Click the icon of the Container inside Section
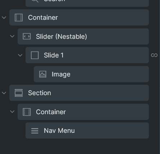The width and height of the screenshot is (160, 154). [27, 112]
